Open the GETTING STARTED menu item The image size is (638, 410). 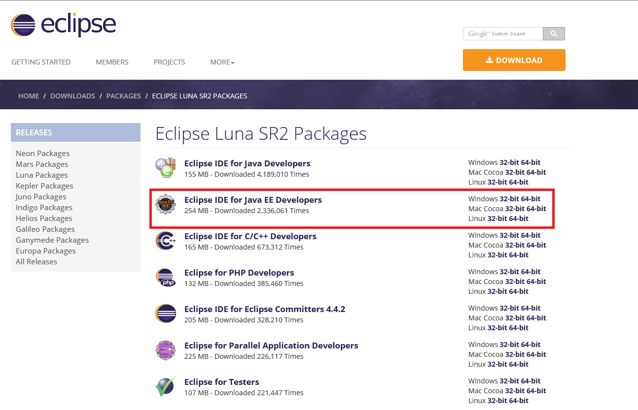coord(41,62)
